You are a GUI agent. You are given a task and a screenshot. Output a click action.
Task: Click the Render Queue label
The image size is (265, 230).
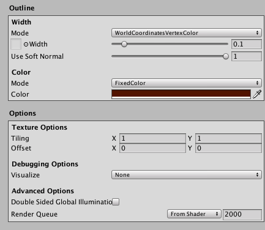(x=34, y=214)
